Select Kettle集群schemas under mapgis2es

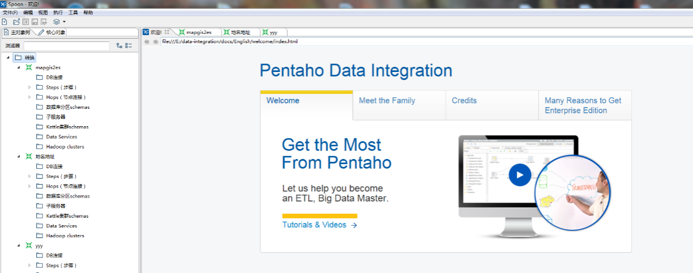coord(62,127)
